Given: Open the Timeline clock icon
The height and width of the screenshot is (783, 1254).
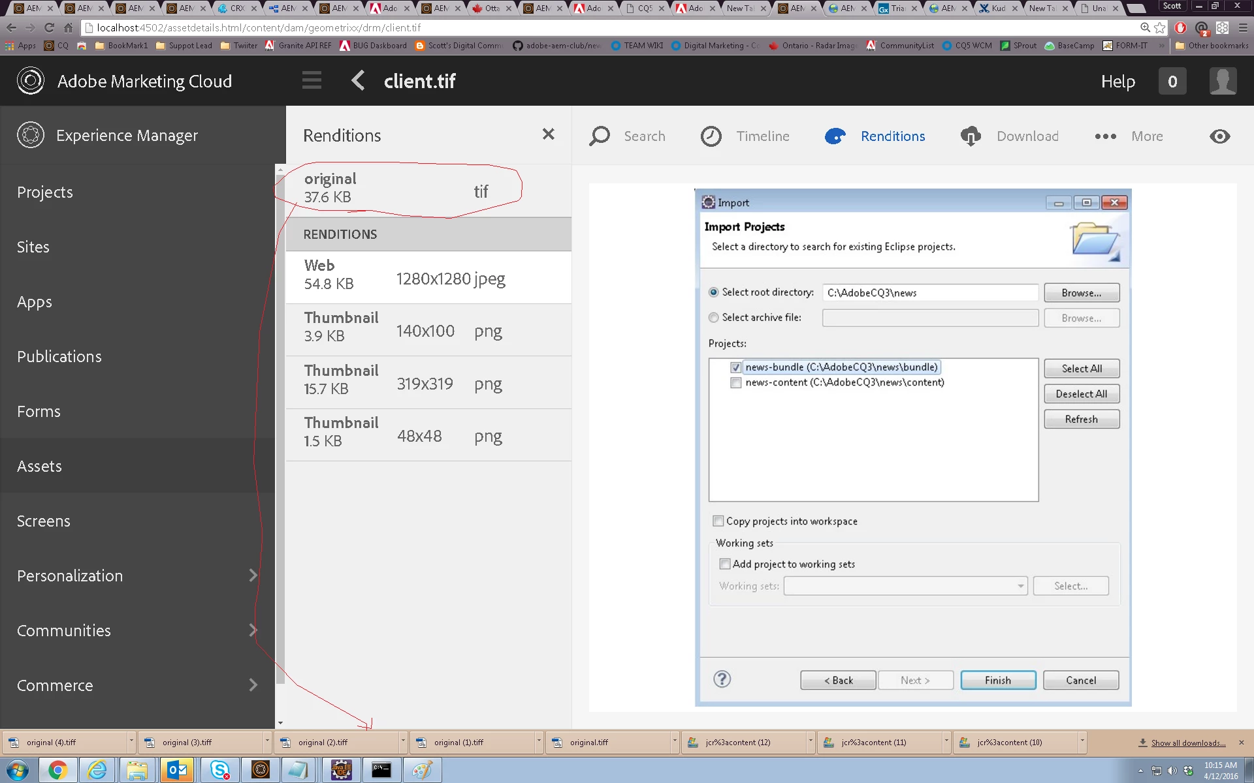Looking at the screenshot, I should point(711,136).
